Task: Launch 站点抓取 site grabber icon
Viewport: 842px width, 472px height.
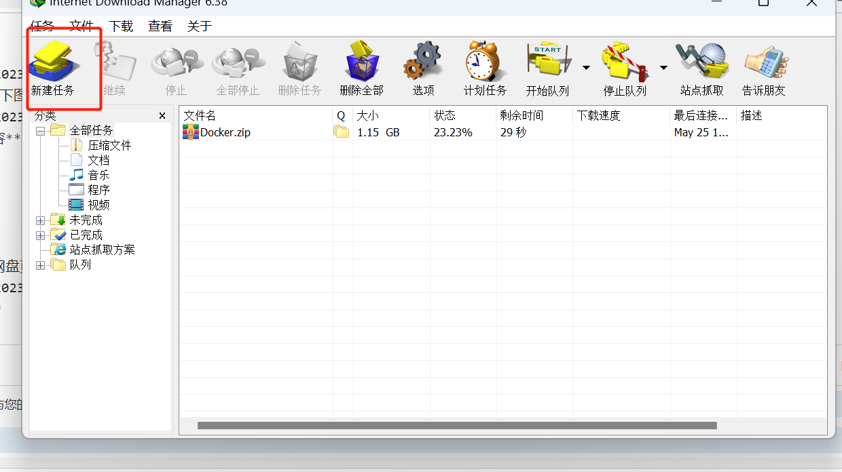Action: pyautogui.click(x=701, y=62)
